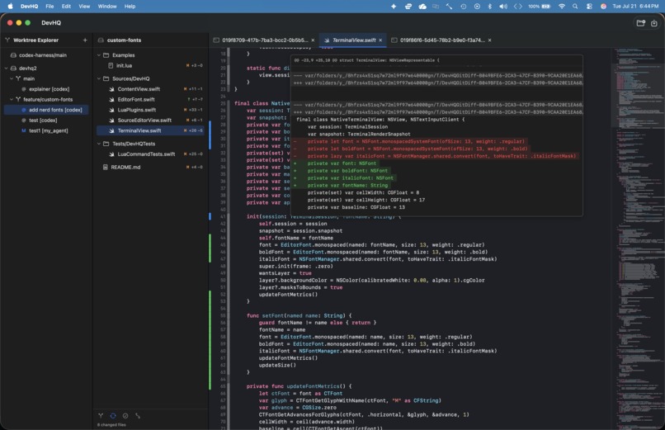Click the Worktree Explorer branch icon in the header
Image resolution: width=665 pixels, height=430 pixels.
click(7, 40)
